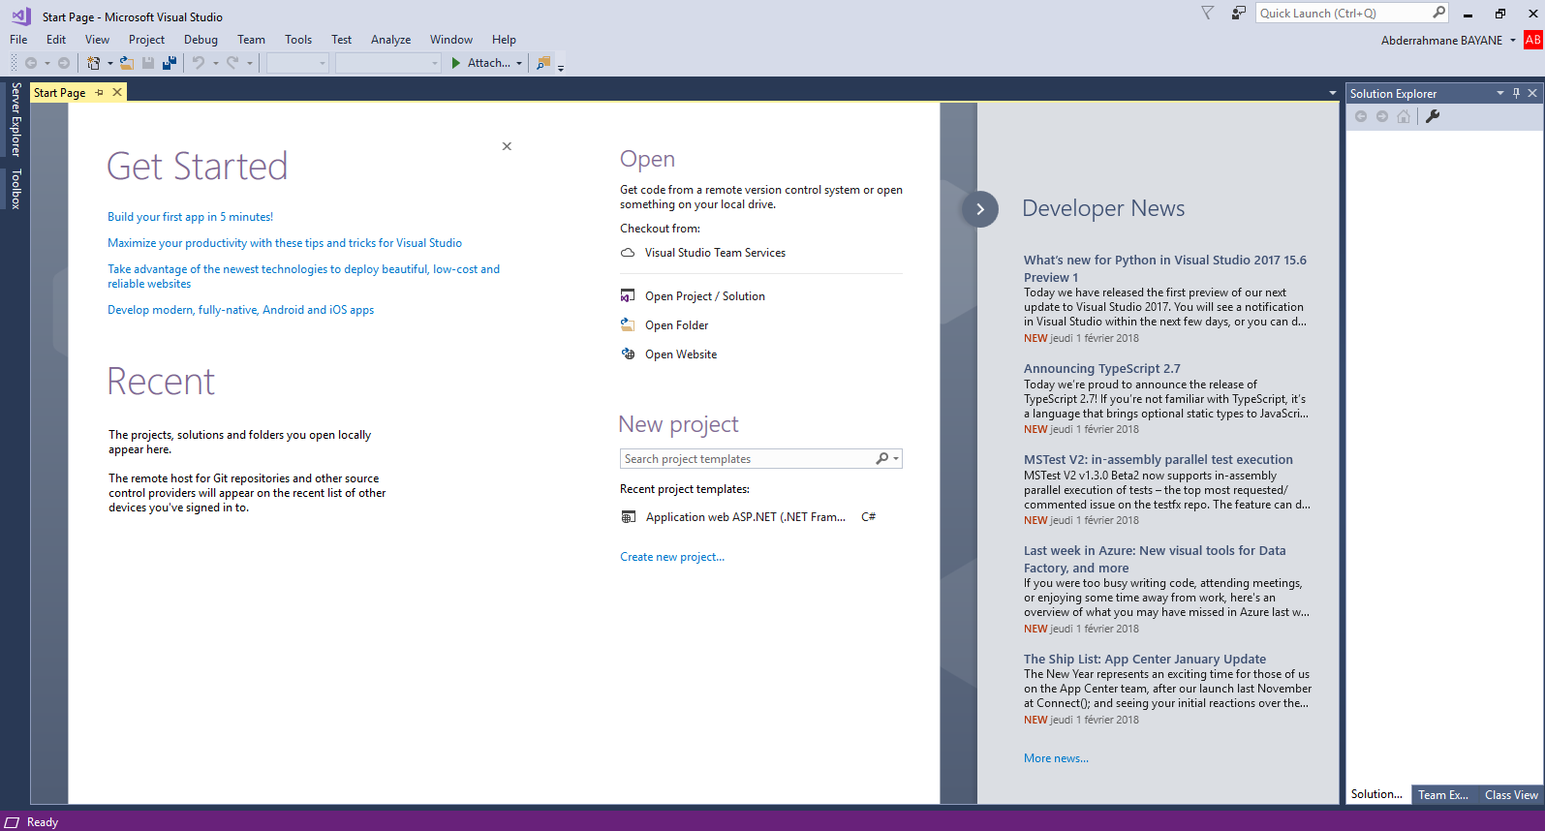This screenshot has height=831, width=1545.
Task: Click the New Project toolbar icon
Action: pyautogui.click(x=93, y=63)
